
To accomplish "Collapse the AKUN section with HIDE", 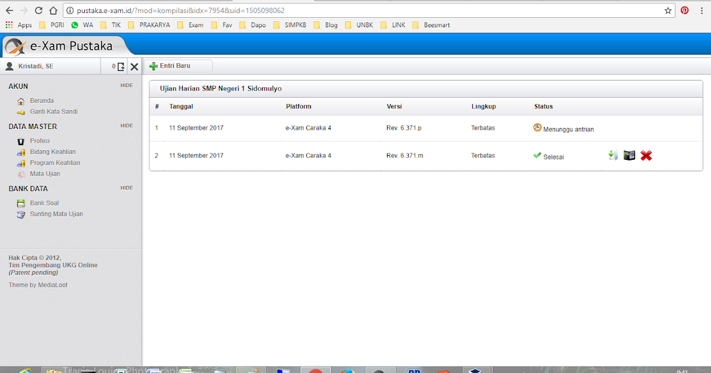I will tap(126, 85).
